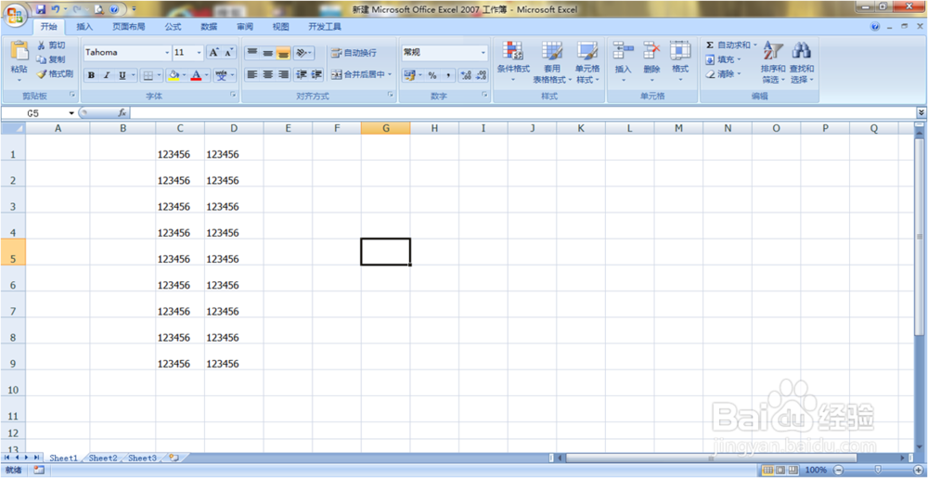Viewport: 928px width, 478px height.
Task: Save the workbook from the quick access toolbar
Action: (41, 9)
